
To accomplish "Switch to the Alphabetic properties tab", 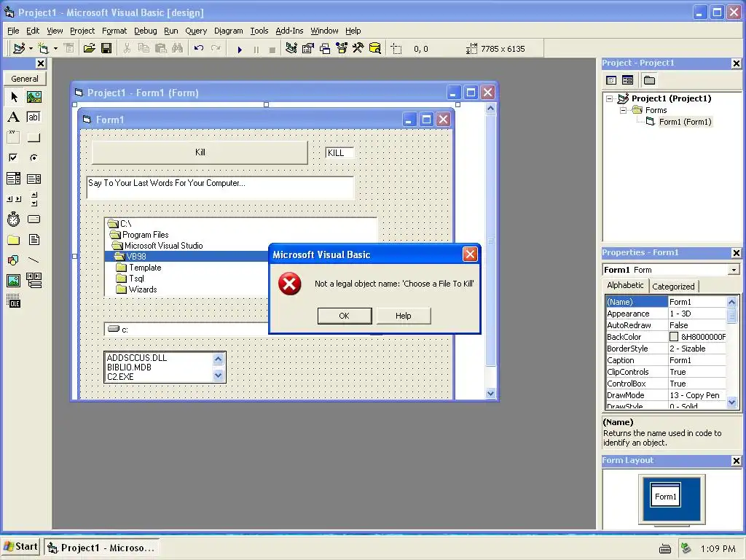I will coord(625,285).
